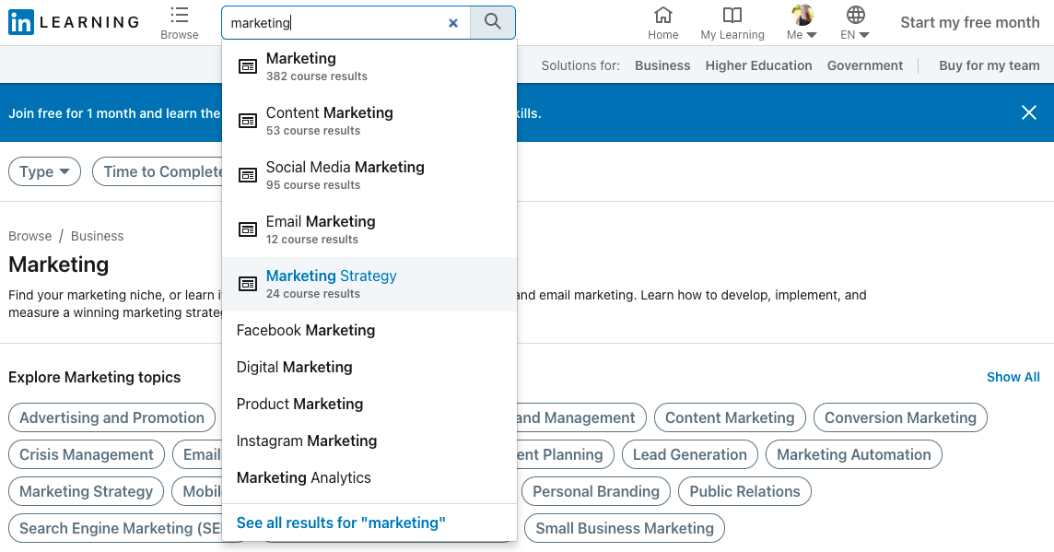The image size is (1054, 552).
Task: Select Content Marketing 53 course results
Action: [x=369, y=121]
